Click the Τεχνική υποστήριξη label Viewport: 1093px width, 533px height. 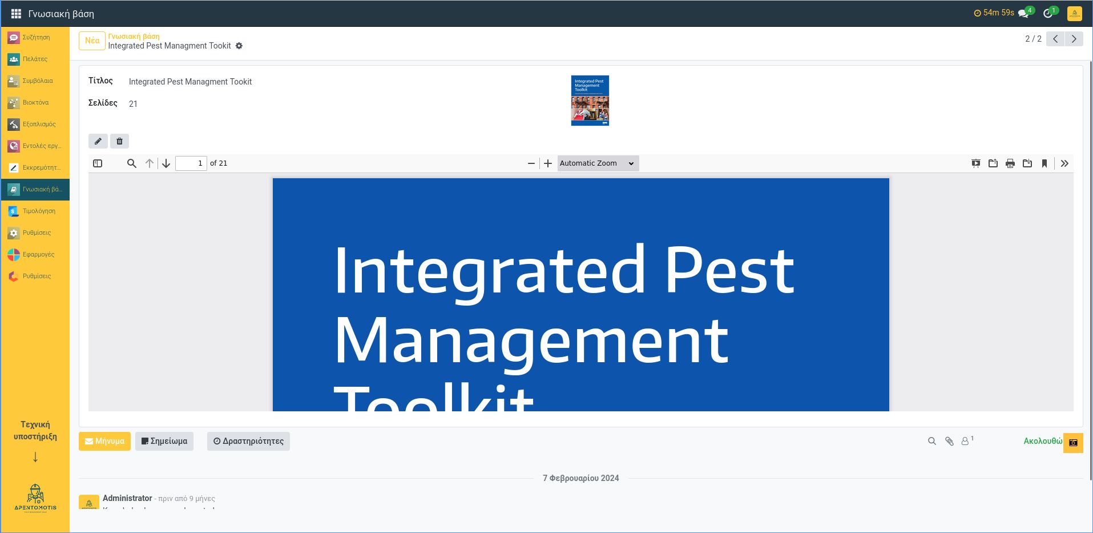click(x=35, y=430)
